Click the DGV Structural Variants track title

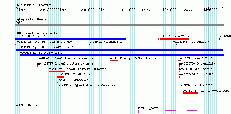coord(36,33)
